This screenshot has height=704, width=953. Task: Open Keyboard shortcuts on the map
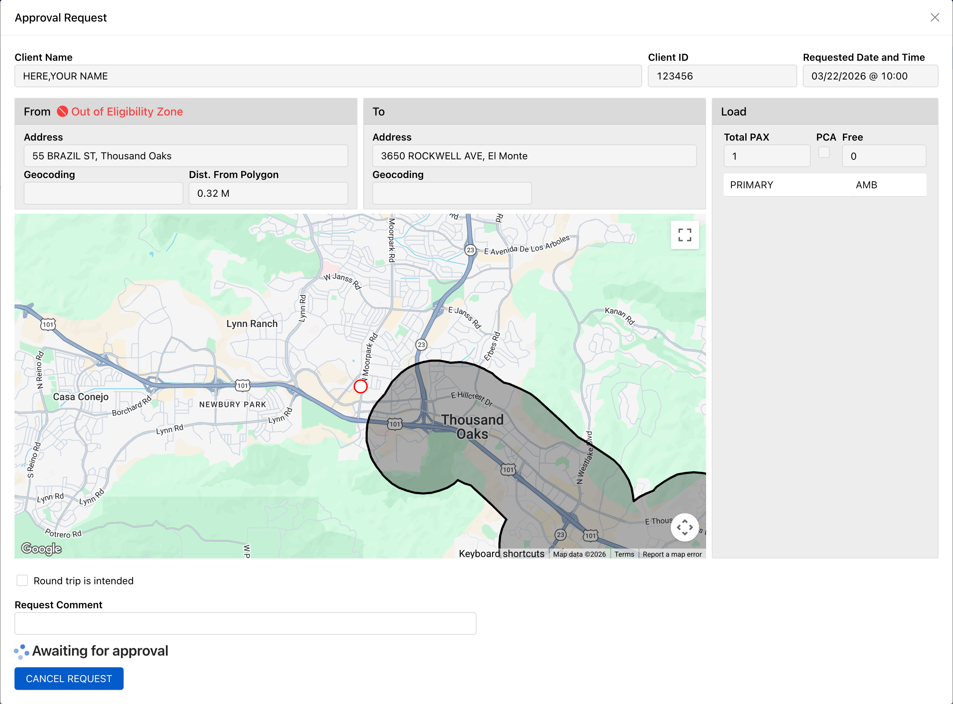point(502,554)
